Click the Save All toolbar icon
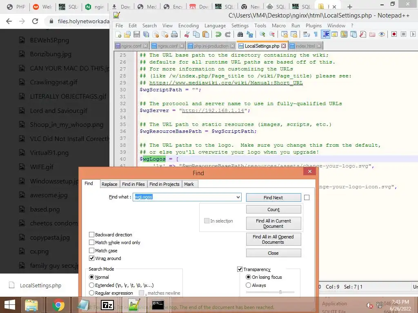Screen dimensions: 418x313 (146, 34)
